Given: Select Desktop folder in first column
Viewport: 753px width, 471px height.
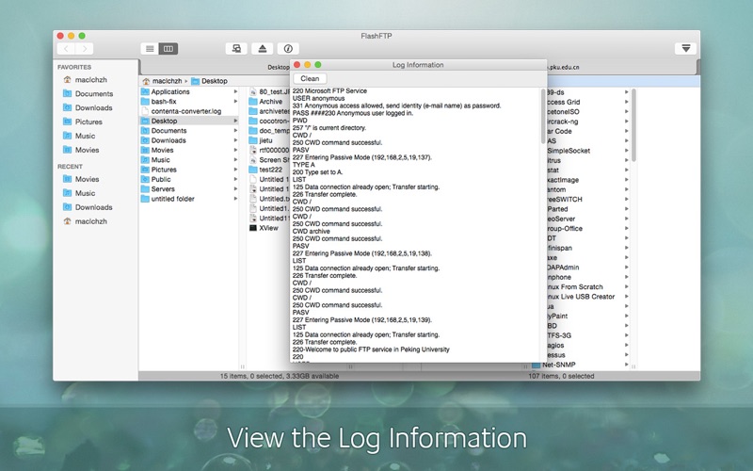Looking at the screenshot, I should [x=189, y=122].
